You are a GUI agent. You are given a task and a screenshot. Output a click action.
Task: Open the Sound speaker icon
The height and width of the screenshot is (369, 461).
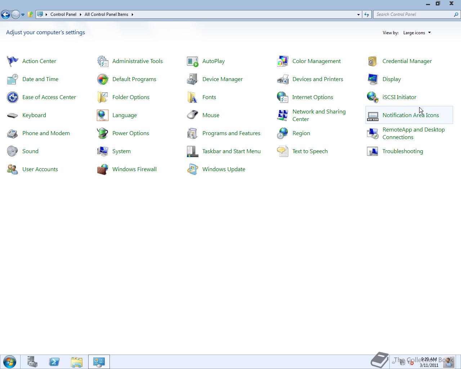(x=12, y=151)
